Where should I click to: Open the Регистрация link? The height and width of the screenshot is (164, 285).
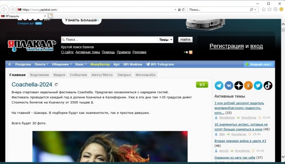coord(227,46)
